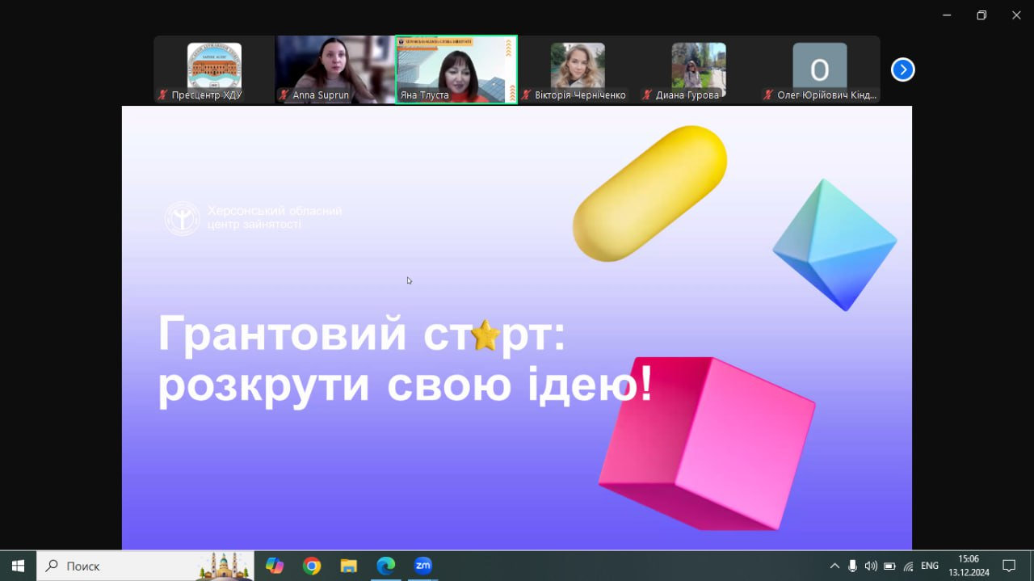Open network settings from tray
The height and width of the screenshot is (581, 1034).
(x=908, y=566)
